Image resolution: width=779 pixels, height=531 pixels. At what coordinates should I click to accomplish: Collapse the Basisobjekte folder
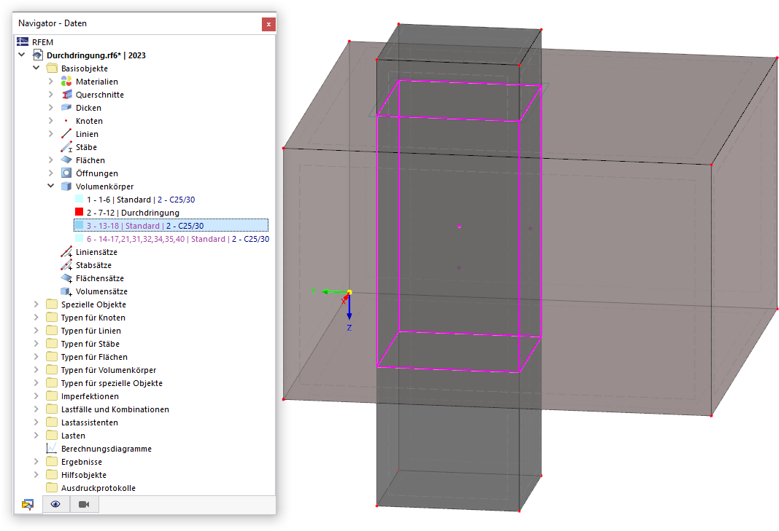point(36,68)
